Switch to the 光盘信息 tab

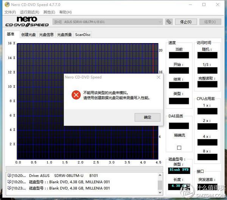(46, 34)
